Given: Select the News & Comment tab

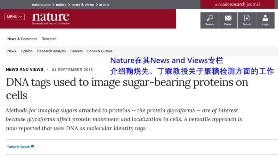Looking at the screenshot, I should pyautogui.click(x=22, y=39).
